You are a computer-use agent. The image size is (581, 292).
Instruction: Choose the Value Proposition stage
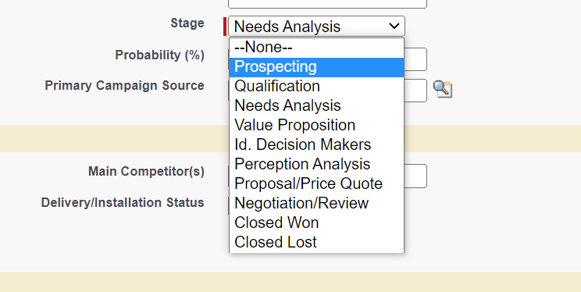click(316, 125)
